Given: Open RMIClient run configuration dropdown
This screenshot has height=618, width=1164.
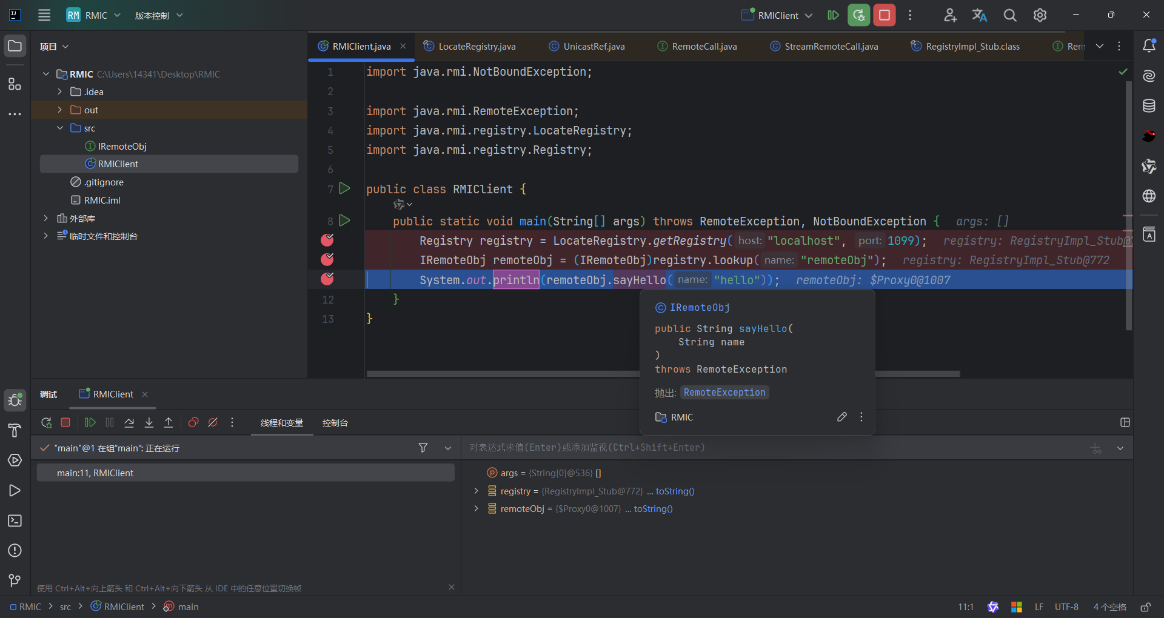Looking at the screenshot, I should 778,15.
